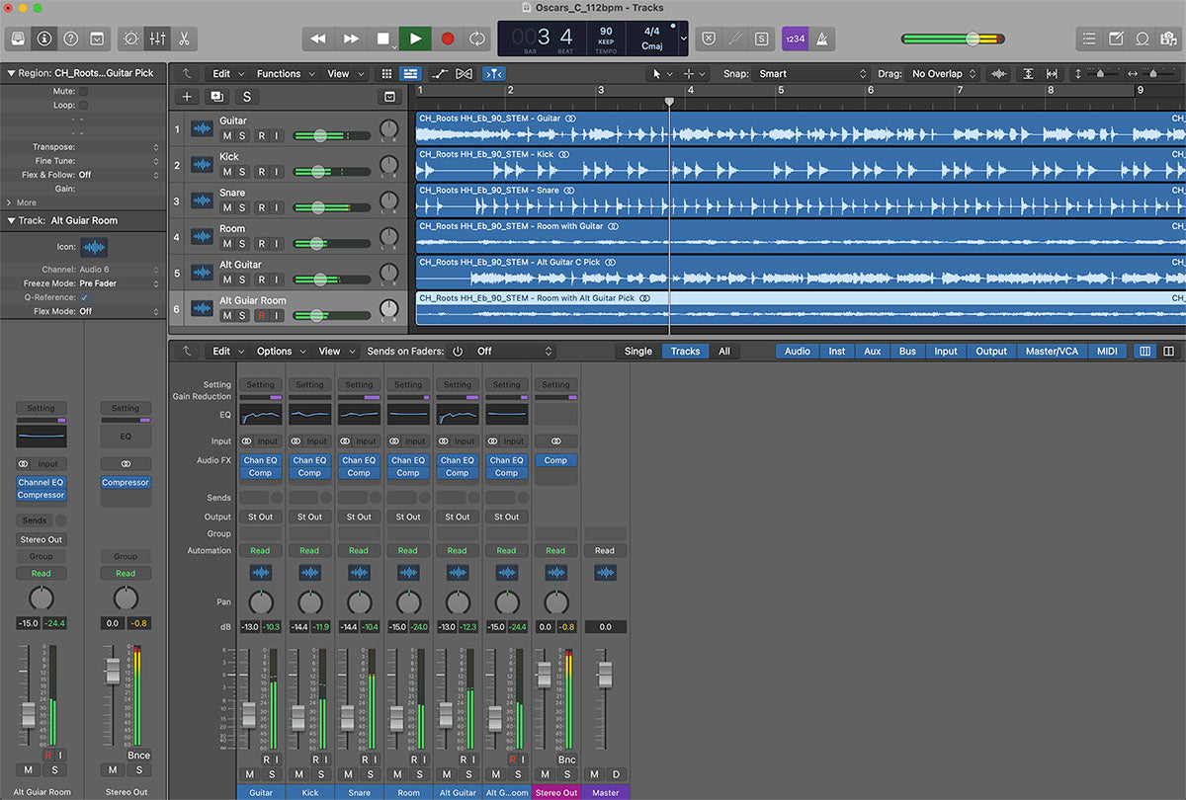Solo the Snare track in header

[242, 207]
